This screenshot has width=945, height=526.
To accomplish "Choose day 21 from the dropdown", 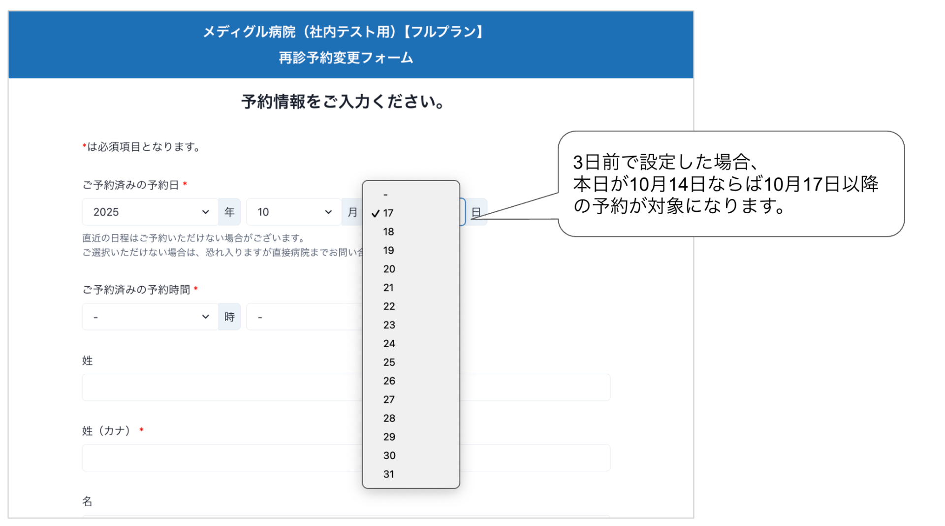I will point(410,288).
